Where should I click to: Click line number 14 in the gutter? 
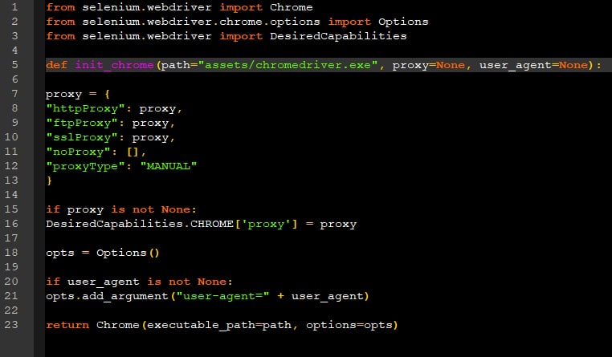(x=11, y=194)
